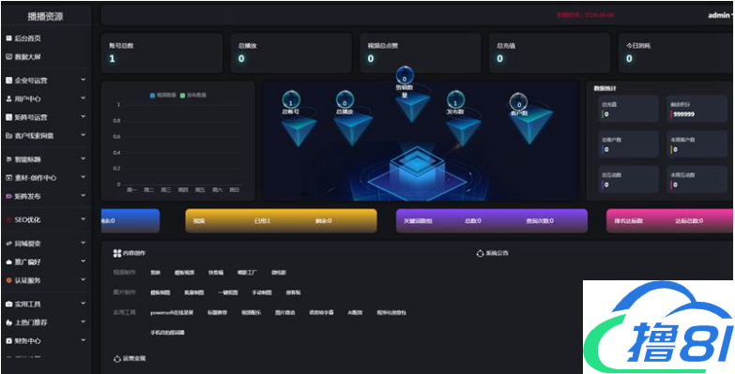The width and height of the screenshot is (735, 374).
Task: Expand the 财务中心 menu chevron
Action: tap(84, 340)
